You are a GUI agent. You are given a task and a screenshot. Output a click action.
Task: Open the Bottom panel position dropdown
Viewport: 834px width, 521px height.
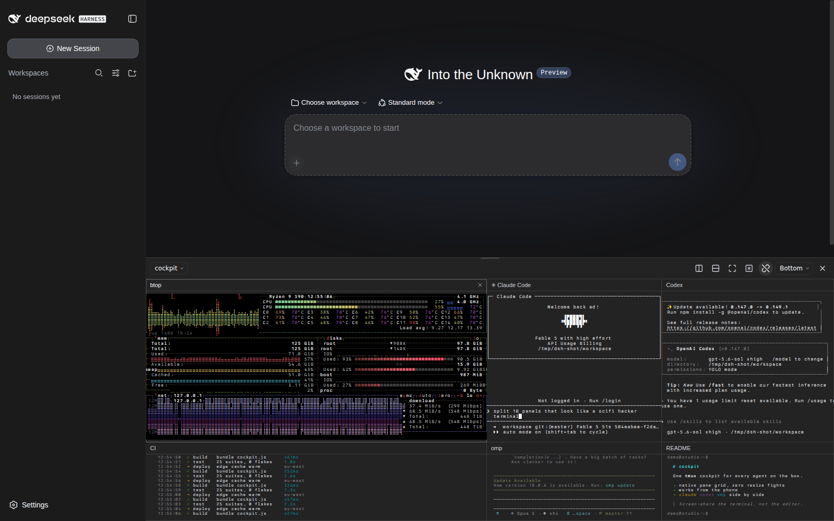(x=794, y=268)
